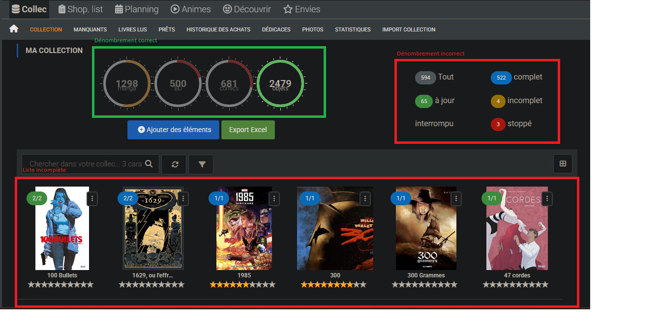The image size is (660, 327).
Task: Click the star rating under 1985
Action: click(242, 285)
